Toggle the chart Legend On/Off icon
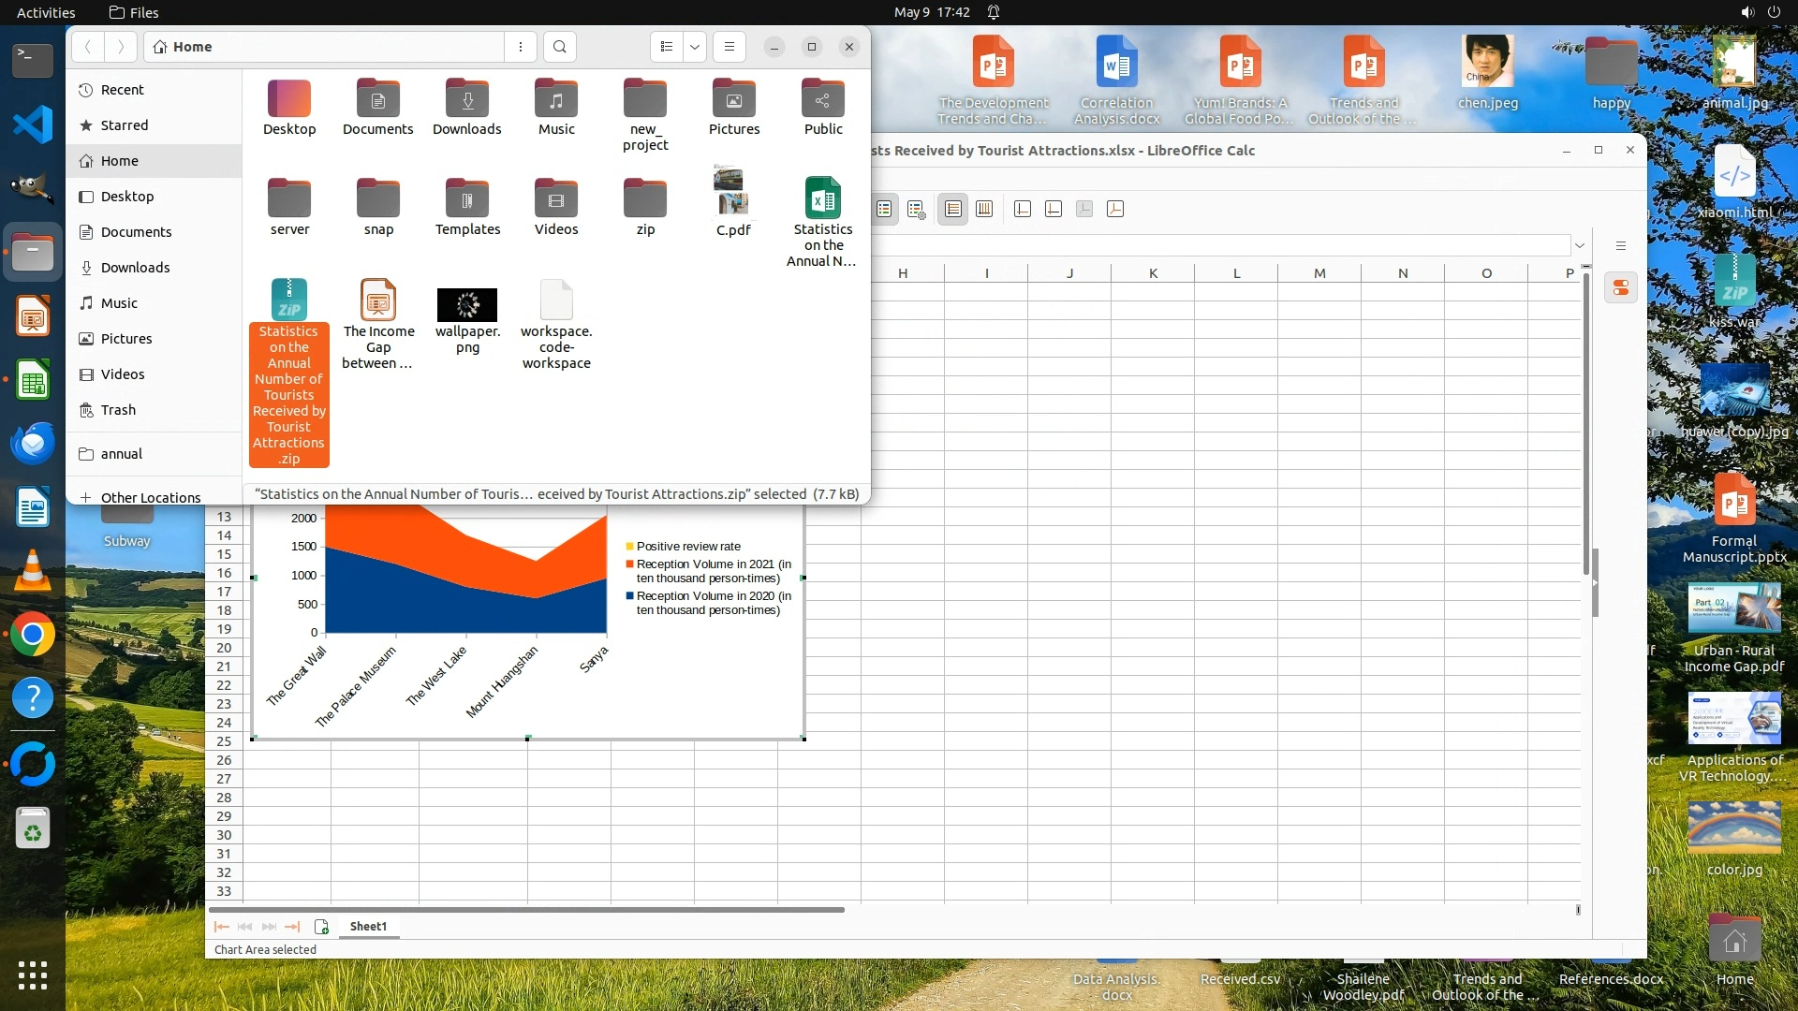The image size is (1798, 1011). point(884,209)
